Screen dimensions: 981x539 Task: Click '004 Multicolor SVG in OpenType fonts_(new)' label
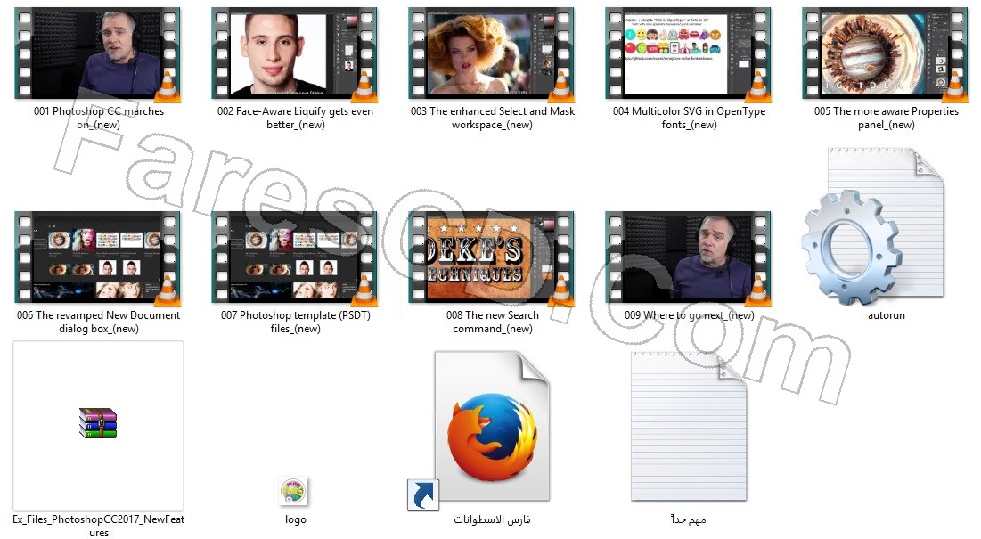point(689,118)
